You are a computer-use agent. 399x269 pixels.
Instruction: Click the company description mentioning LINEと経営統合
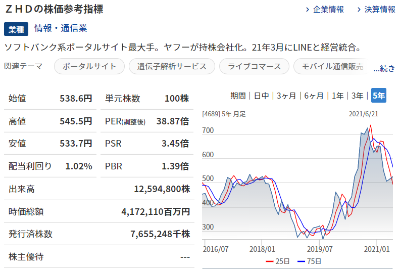click(183, 47)
